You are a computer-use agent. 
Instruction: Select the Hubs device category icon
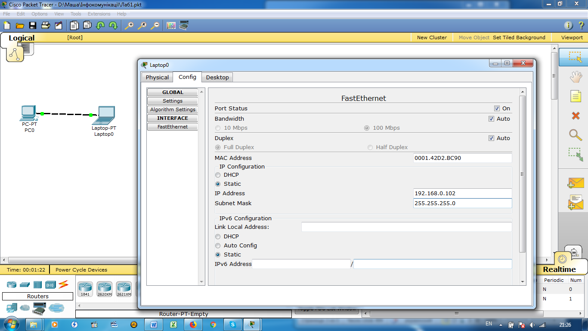pyautogui.click(x=37, y=284)
